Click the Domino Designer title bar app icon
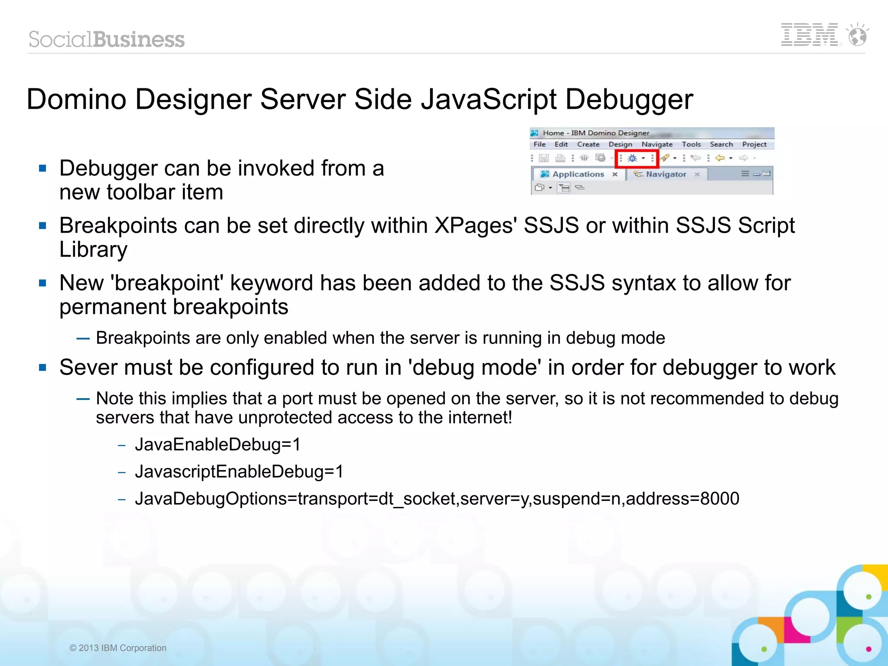 coord(535,133)
